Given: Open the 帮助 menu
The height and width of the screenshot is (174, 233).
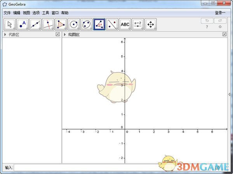Looking at the screenshot, I should coord(65,13).
